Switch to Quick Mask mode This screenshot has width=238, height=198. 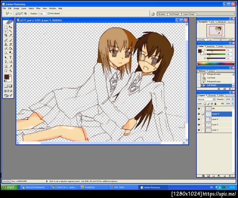tap(10, 86)
